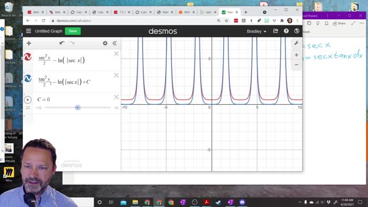The width and height of the screenshot is (368, 207).
Task: Open the language globe icon
Action: 297,31
